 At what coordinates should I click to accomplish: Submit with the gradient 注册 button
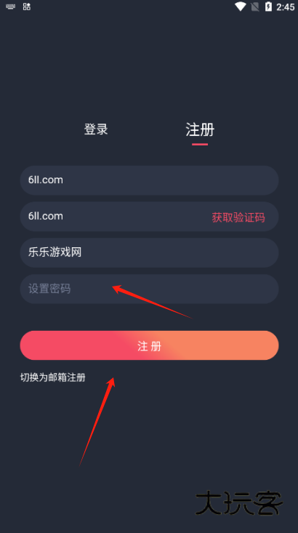pyautogui.click(x=149, y=345)
